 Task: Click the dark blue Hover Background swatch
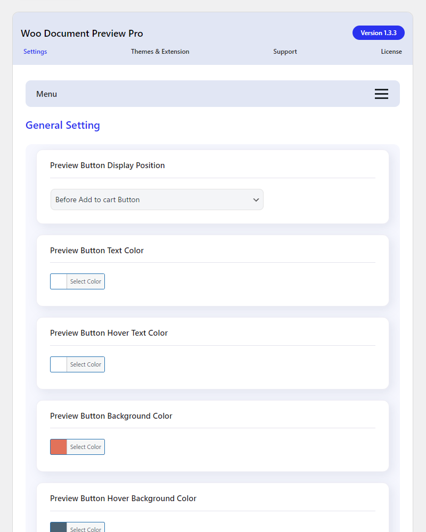coord(59,527)
